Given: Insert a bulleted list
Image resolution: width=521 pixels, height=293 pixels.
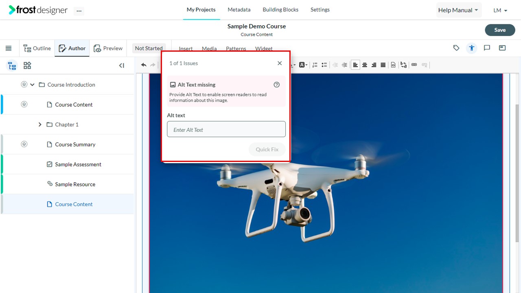Looking at the screenshot, I should click(324, 65).
